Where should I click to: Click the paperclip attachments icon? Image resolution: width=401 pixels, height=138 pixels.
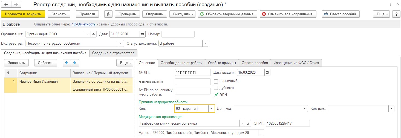[109, 14]
